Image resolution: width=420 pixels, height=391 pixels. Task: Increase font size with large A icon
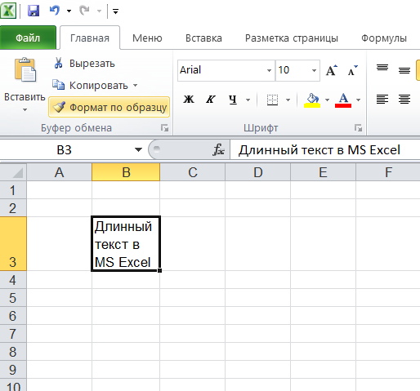[x=331, y=70]
